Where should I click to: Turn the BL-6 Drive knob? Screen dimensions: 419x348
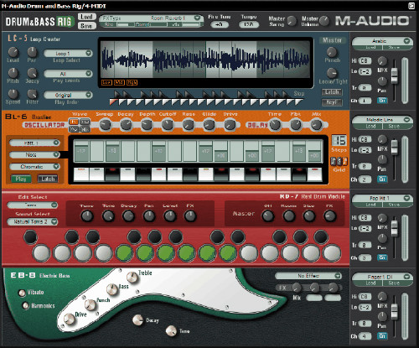(230, 125)
